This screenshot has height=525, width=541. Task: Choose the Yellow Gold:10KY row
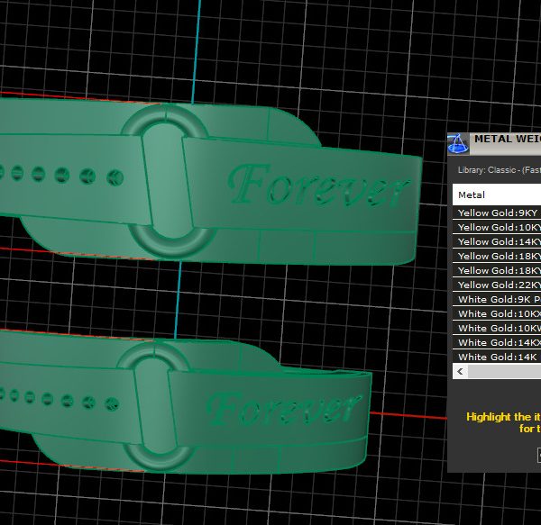pyautogui.click(x=498, y=228)
